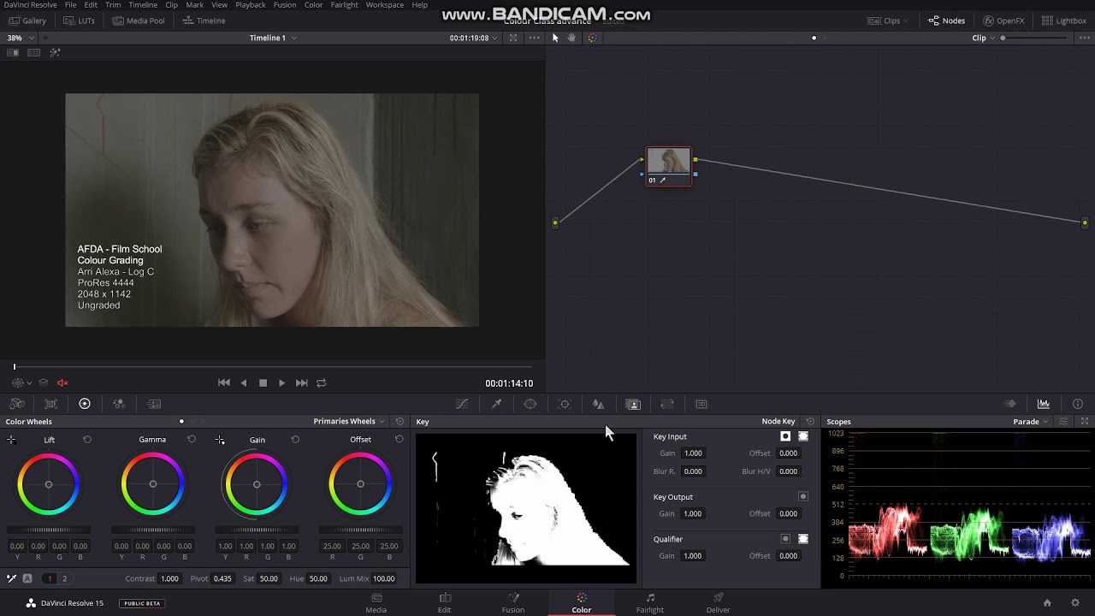This screenshot has width=1095, height=616.
Task: Expand the Clips dropdown
Action: [x=889, y=21]
